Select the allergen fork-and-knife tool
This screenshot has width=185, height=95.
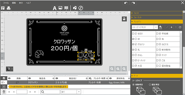tap(81, 8)
